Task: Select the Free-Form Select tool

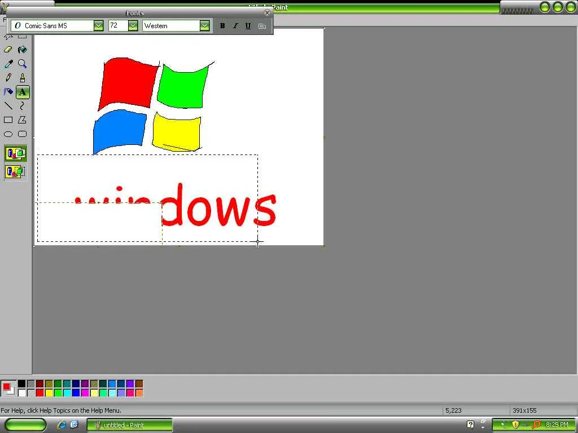Action: coord(8,37)
